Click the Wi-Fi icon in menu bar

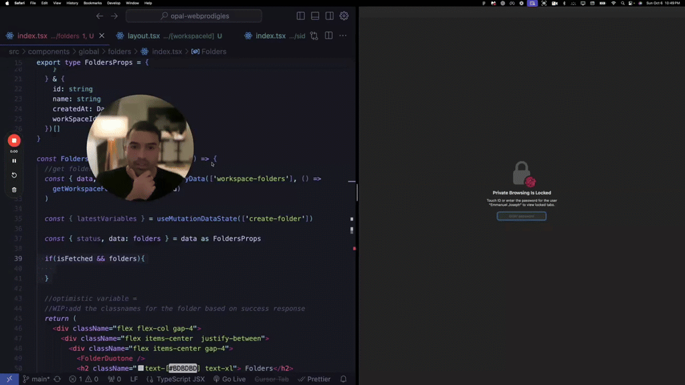pyautogui.click(x=613, y=3)
